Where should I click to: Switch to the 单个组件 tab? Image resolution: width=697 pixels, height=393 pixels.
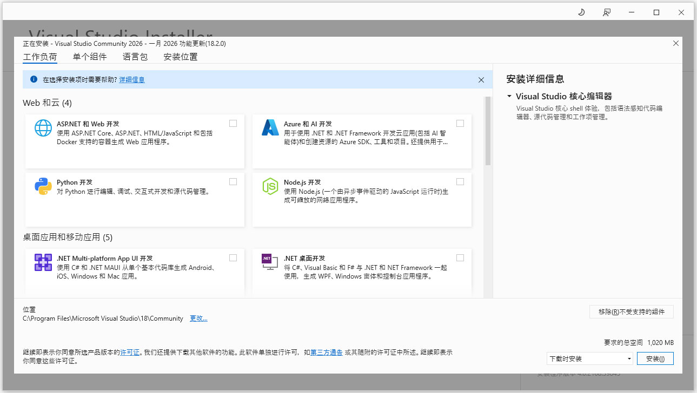90,57
